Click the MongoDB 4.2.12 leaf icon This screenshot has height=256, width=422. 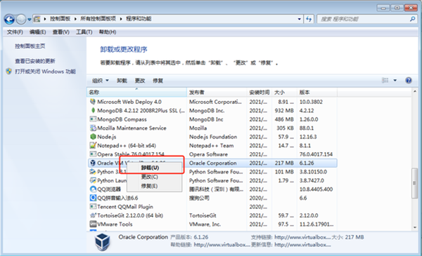pyautogui.click(x=93, y=110)
